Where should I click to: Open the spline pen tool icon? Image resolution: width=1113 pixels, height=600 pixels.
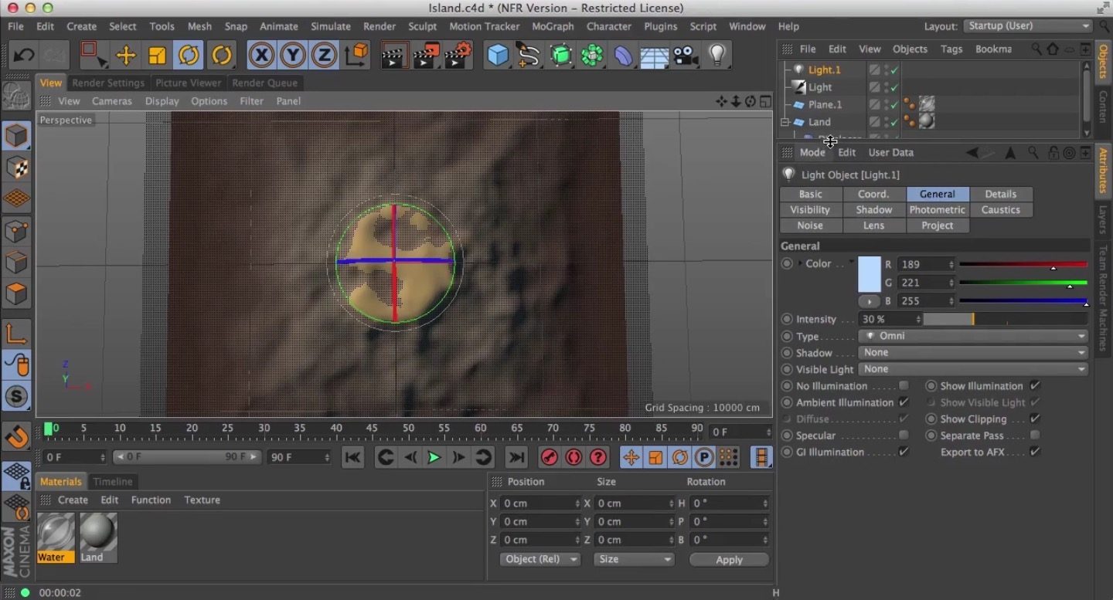[x=529, y=56]
